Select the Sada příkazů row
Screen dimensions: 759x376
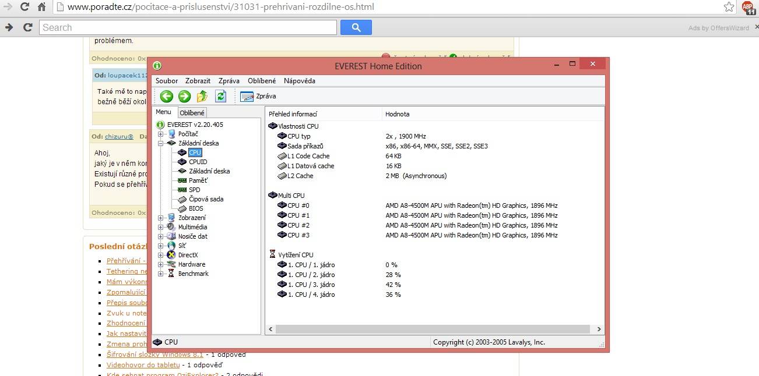click(435, 146)
